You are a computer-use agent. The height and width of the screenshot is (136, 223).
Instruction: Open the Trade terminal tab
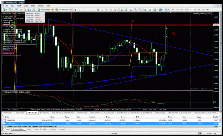point(7,130)
